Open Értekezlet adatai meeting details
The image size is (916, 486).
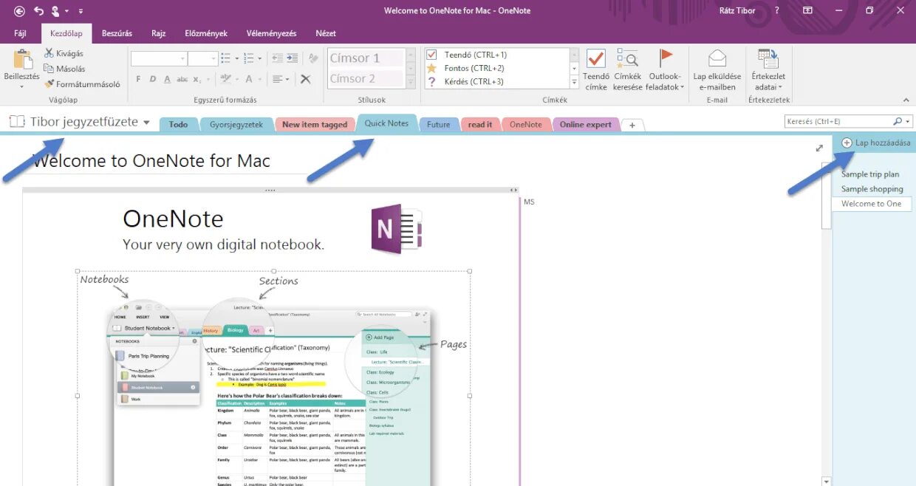(x=768, y=70)
